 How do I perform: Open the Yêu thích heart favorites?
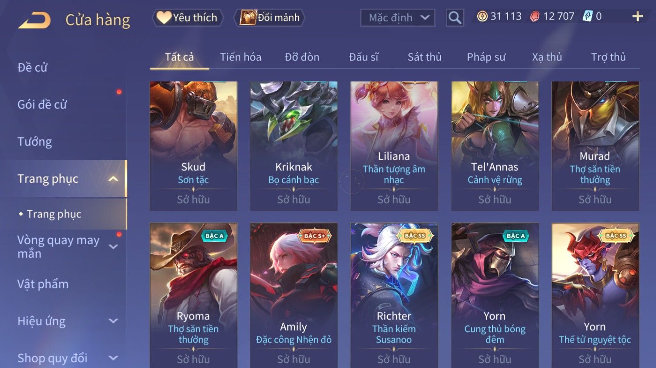(188, 18)
